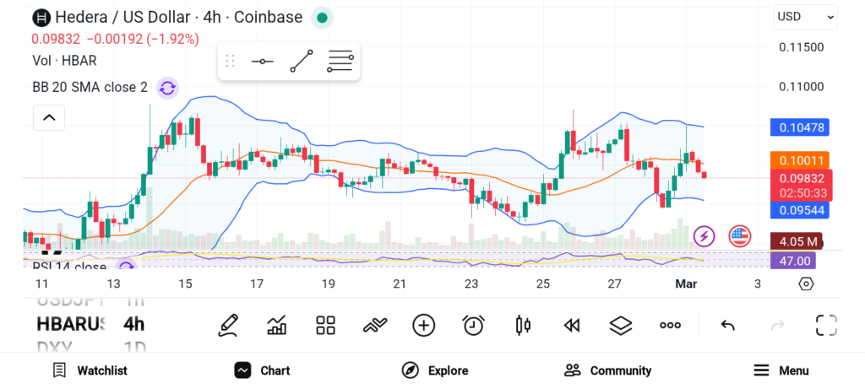Viewport: 865px width, 389px height.
Task: Open the indicators chart icon
Action: click(x=276, y=325)
